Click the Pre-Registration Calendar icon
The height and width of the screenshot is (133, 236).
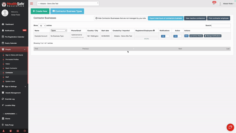[3, 37]
